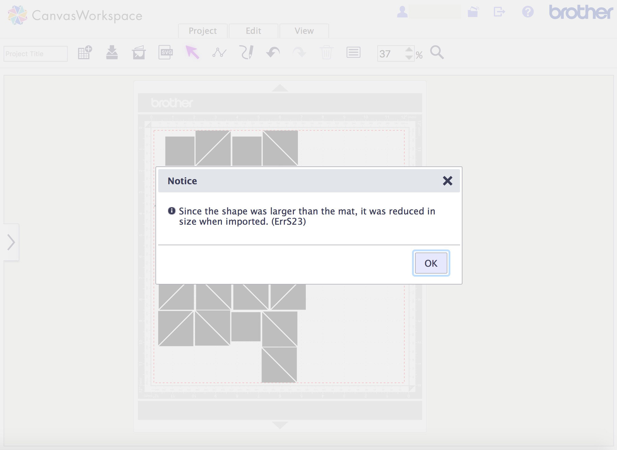
Task: Select the path node drawing tool
Action: [x=219, y=53]
